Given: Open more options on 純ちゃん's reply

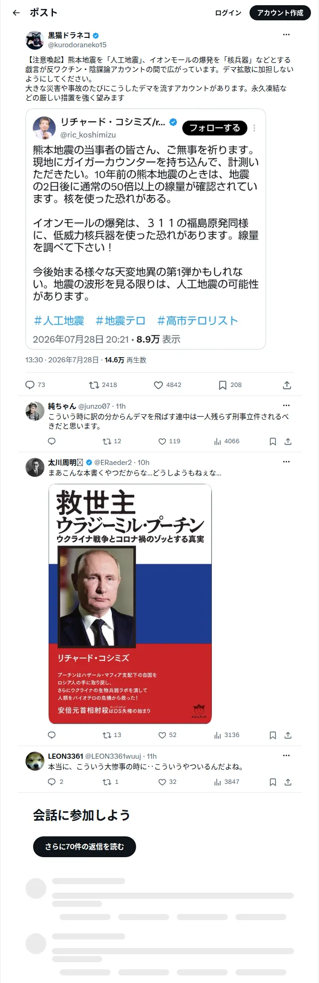Looking at the screenshot, I should (286, 405).
